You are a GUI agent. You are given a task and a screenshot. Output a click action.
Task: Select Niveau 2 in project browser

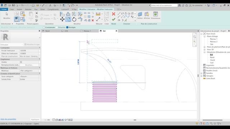click(x=213, y=42)
